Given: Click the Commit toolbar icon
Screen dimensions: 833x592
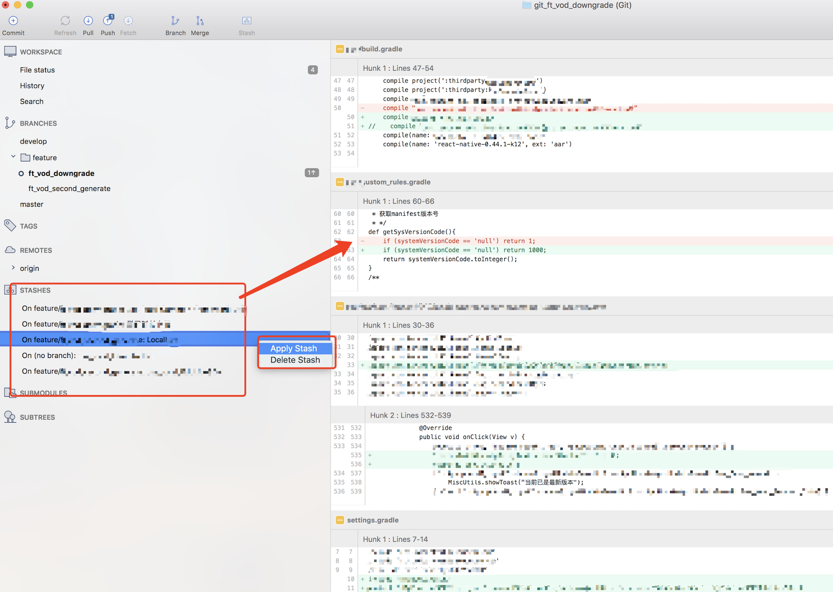Looking at the screenshot, I should (x=13, y=21).
